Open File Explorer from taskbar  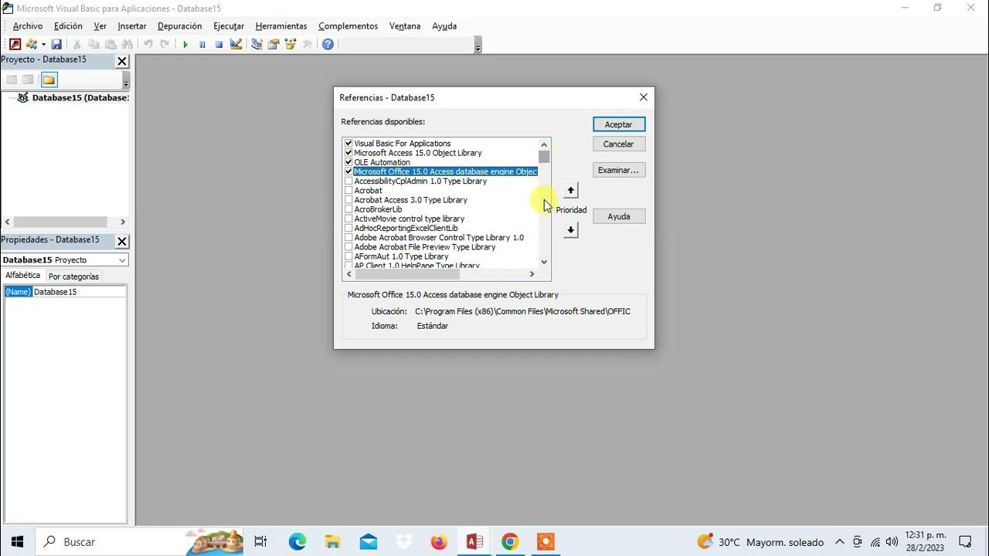point(333,542)
